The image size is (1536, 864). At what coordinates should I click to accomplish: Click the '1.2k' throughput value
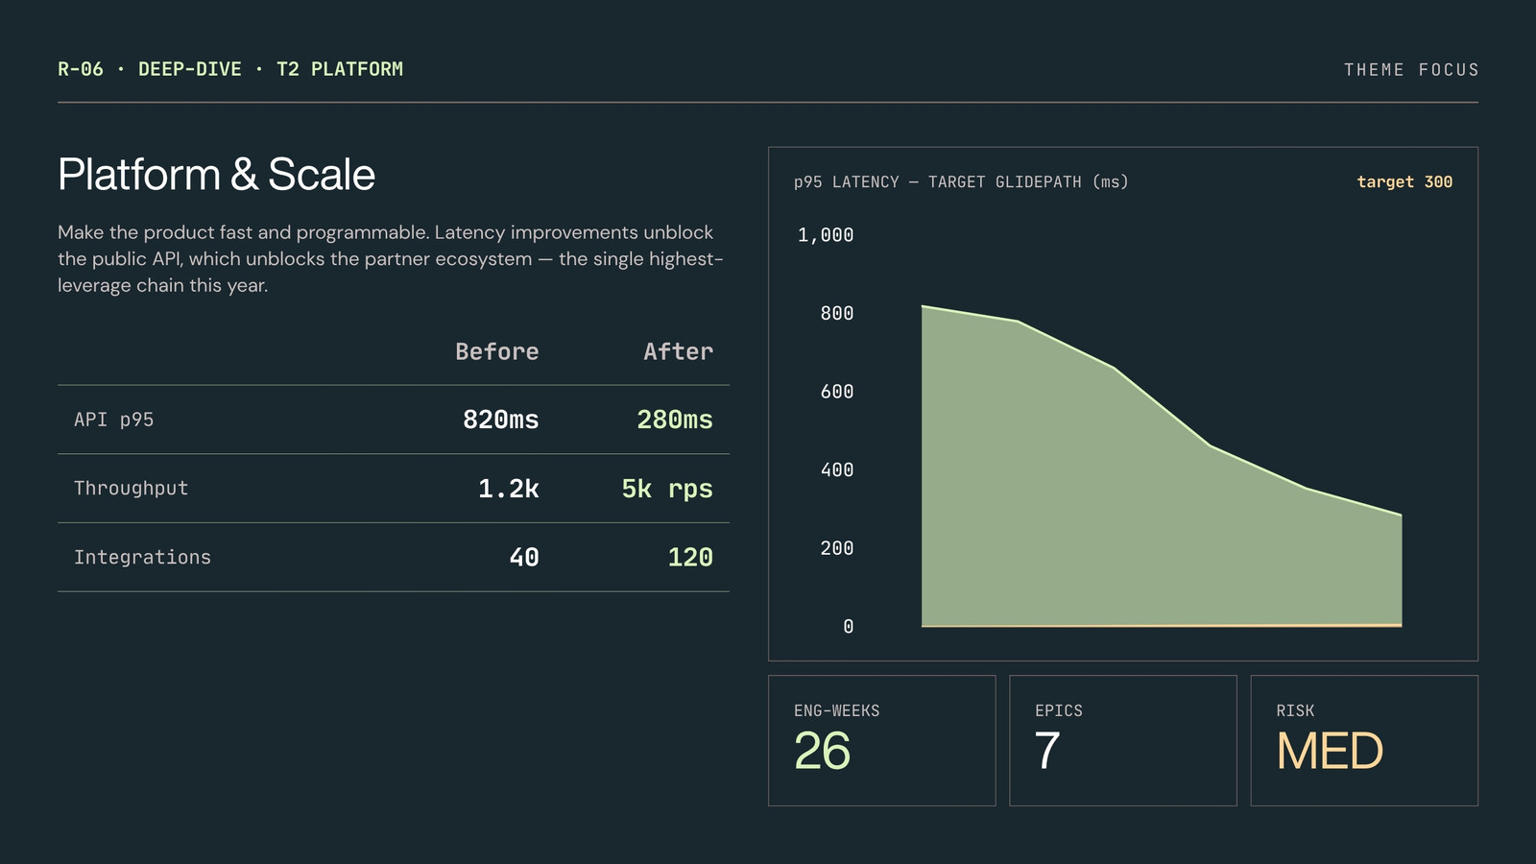tap(509, 489)
